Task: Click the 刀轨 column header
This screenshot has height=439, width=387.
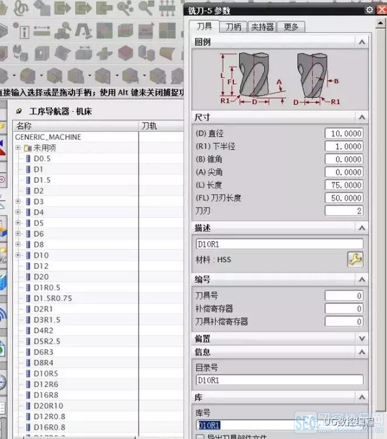Action: coord(161,126)
